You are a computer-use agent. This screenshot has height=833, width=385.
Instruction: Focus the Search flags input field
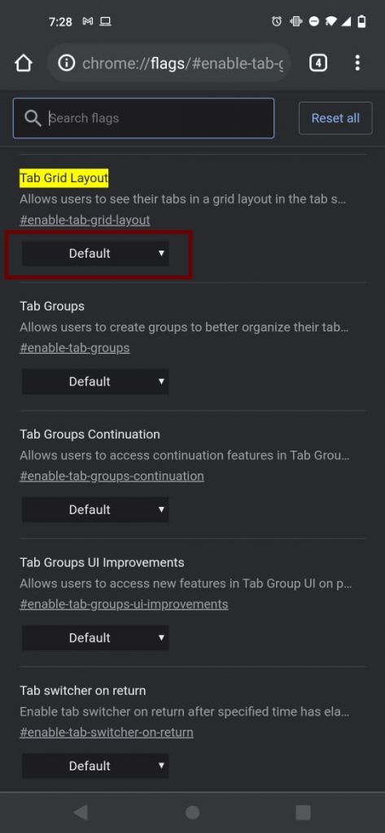[143, 118]
